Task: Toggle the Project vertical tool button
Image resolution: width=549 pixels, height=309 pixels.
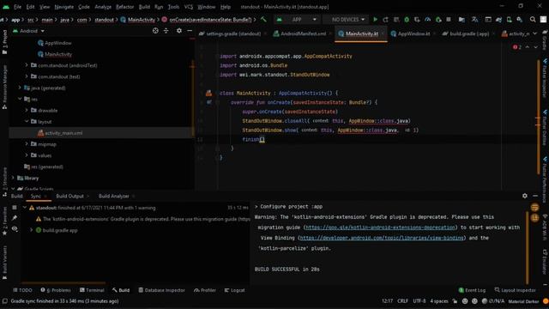Action: tap(4, 42)
